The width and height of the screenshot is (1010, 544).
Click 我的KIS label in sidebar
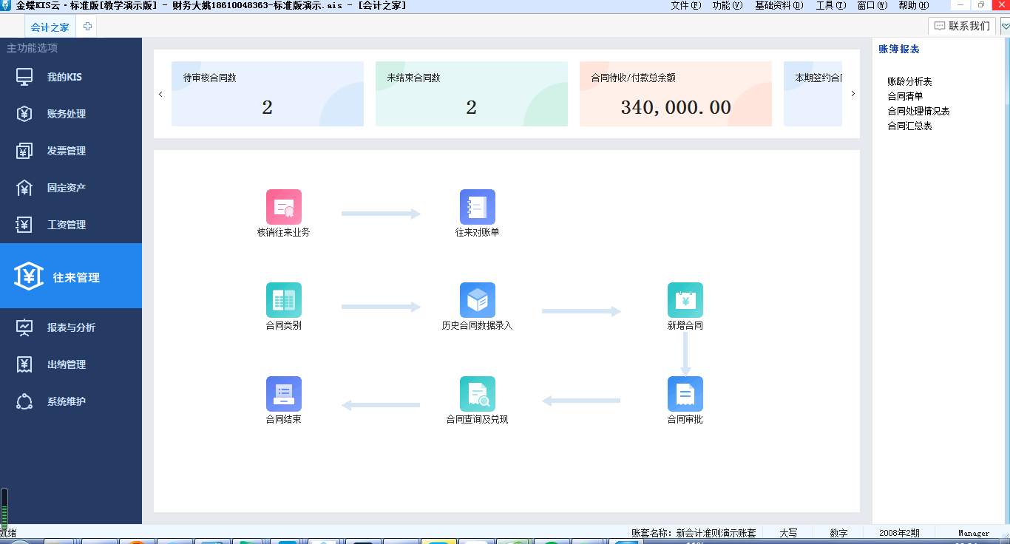tap(64, 77)
